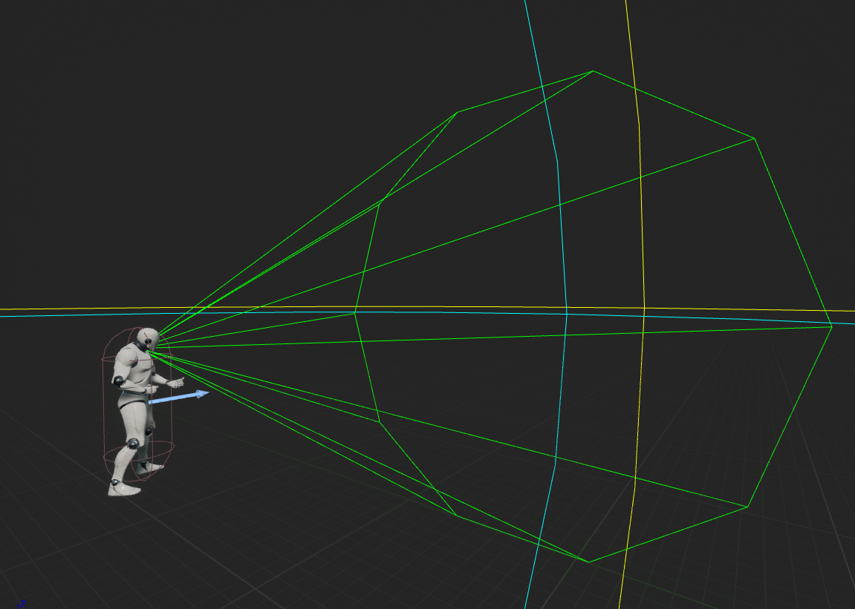Viewport: 855px width, 609px height.
Task: Click the blue forward arrow component
Action: (x=179, y=397)
